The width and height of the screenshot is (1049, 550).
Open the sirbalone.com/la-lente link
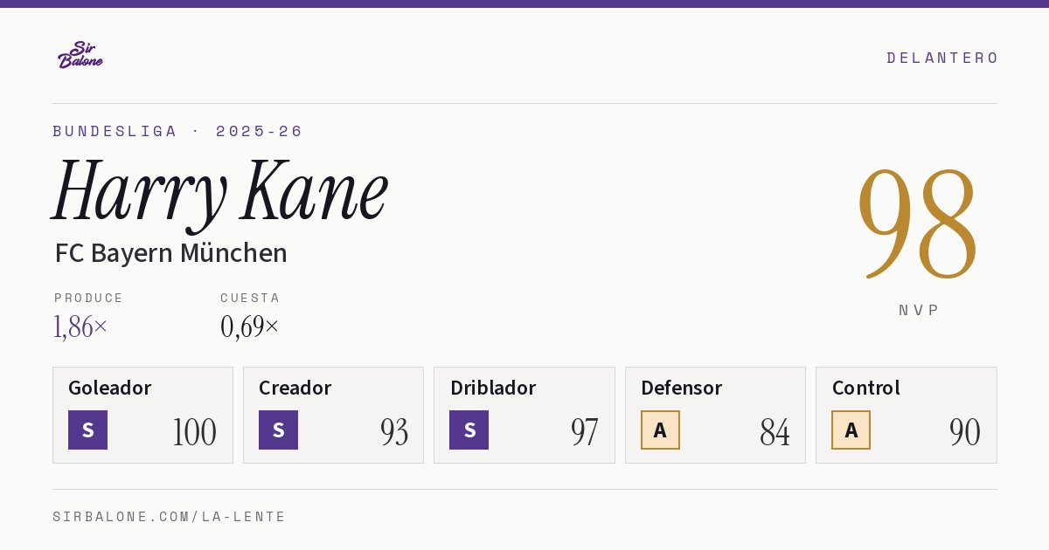pos(170,517)
